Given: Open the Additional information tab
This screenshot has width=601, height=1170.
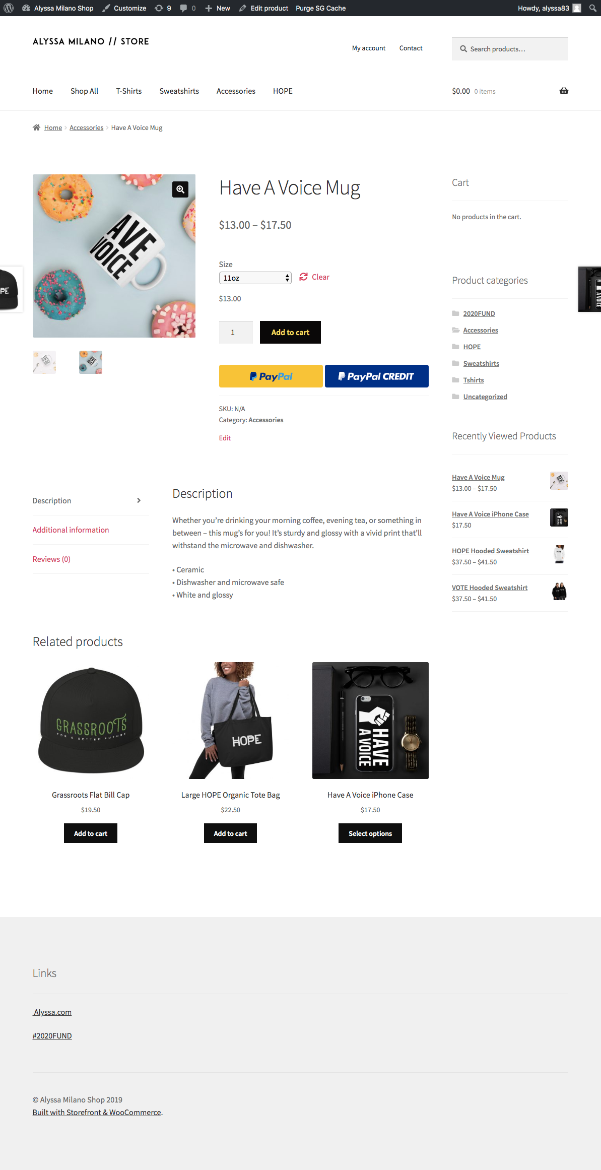Looking at the screenshot, I should point(71,530).
